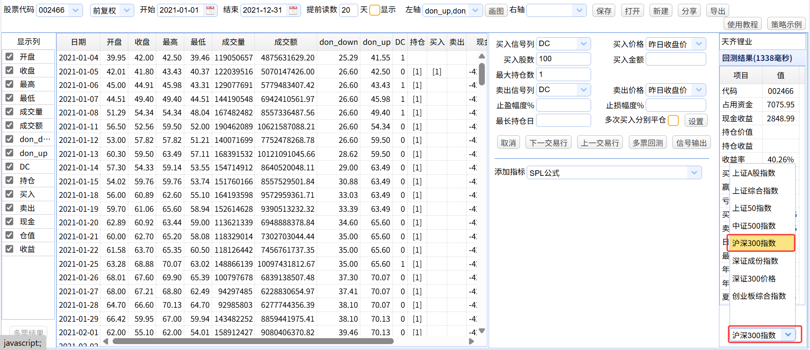810x350 pixels.
Task: Uncheck the 开盘 column checkbox
Action: (x=9, y=56)
